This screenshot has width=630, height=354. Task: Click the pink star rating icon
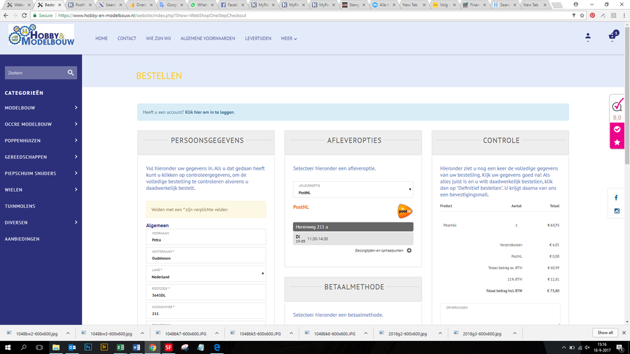tap(617, 142)
